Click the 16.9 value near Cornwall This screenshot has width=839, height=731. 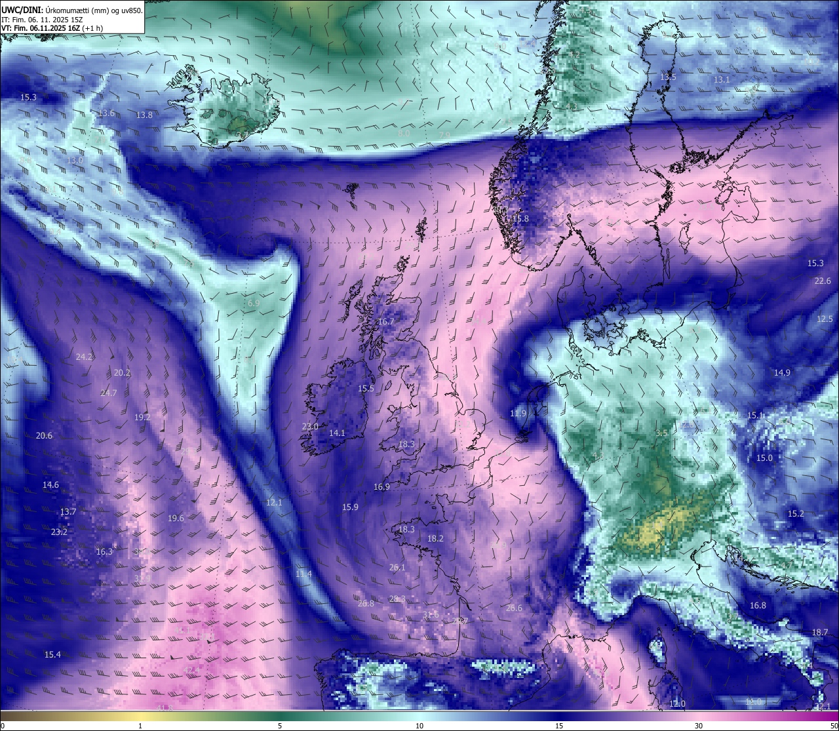pos(381,487)
